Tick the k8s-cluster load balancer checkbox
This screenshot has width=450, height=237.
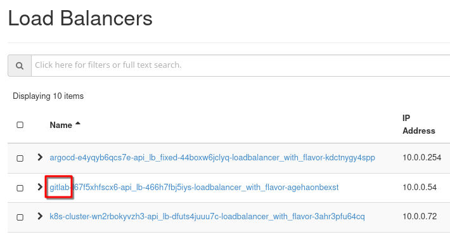tap(20, 217)
